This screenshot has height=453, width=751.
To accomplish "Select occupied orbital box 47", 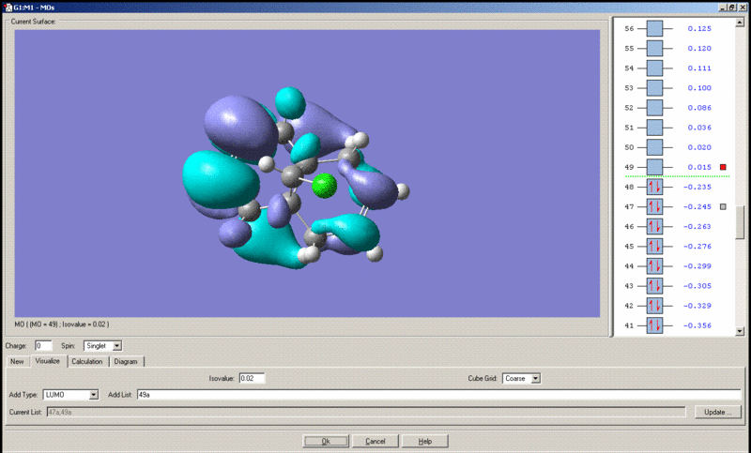I will 654,206.
